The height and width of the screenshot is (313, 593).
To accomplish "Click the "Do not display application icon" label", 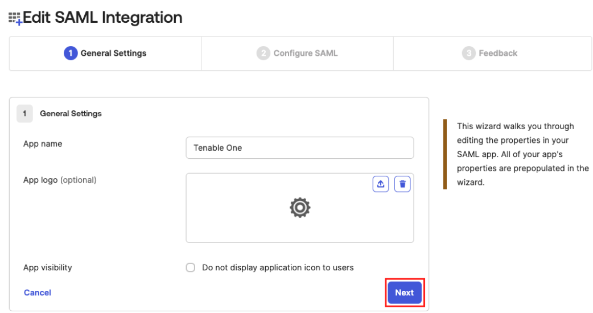I will coord(278,267).
